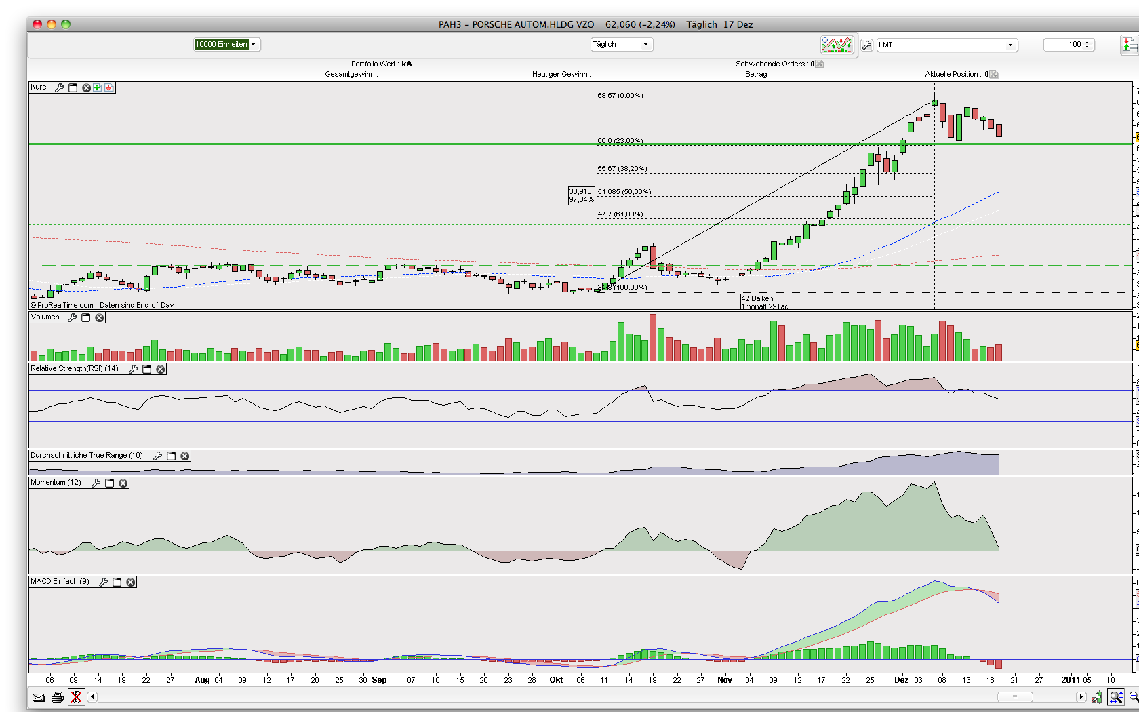Click the Volumen panel label
1139x712 pixels.
point(45,317)
